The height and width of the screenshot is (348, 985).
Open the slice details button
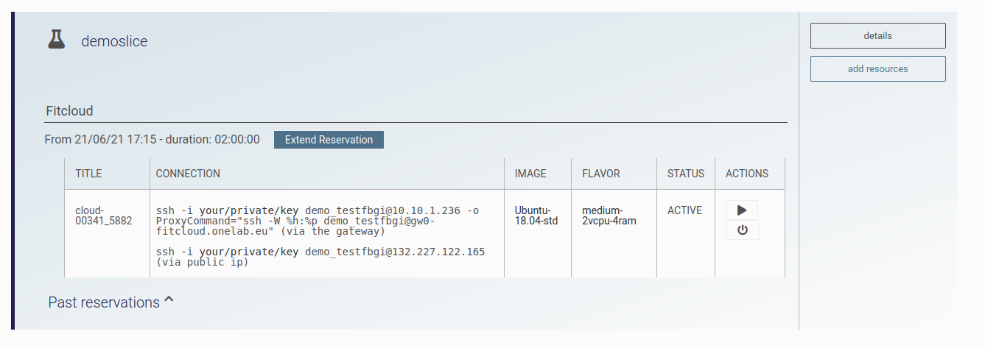pos(877,35)
